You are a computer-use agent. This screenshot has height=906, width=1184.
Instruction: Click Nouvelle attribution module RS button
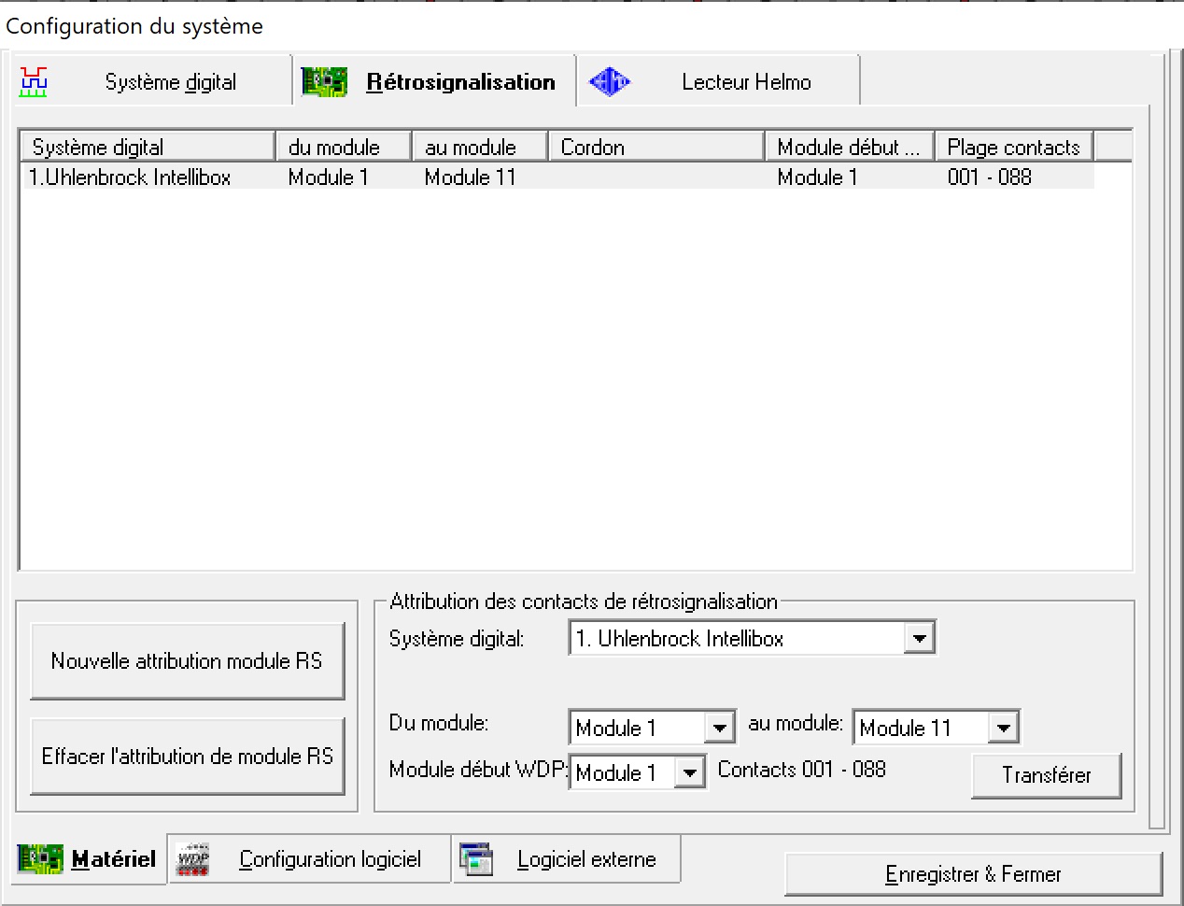point(187,661)
